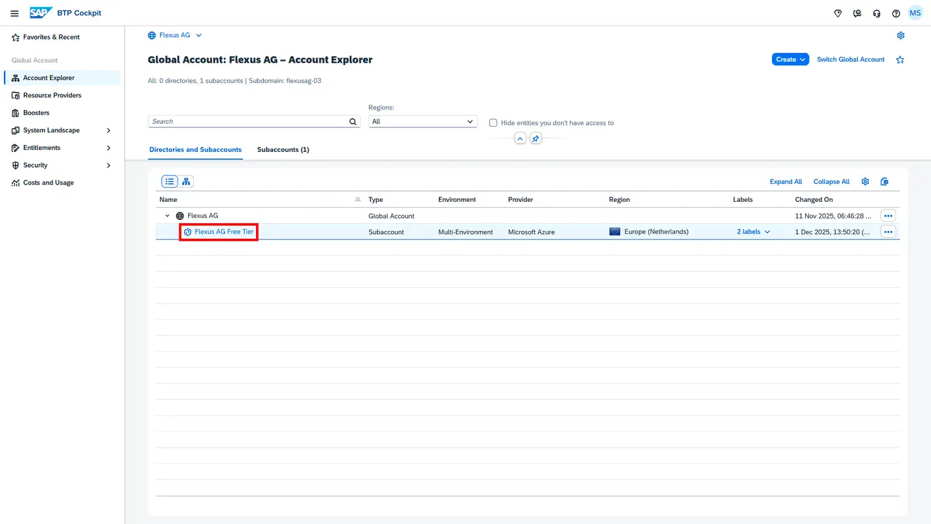Open the Regions dropdown
Viewport: 931px width, 524px height.
pyautogui.click(x=422, y=122)
